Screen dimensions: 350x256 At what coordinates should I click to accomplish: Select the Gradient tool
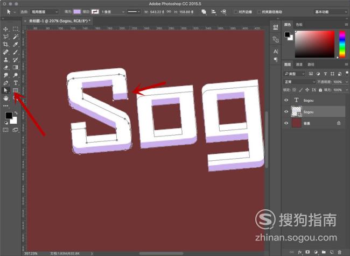click(16, 67)
